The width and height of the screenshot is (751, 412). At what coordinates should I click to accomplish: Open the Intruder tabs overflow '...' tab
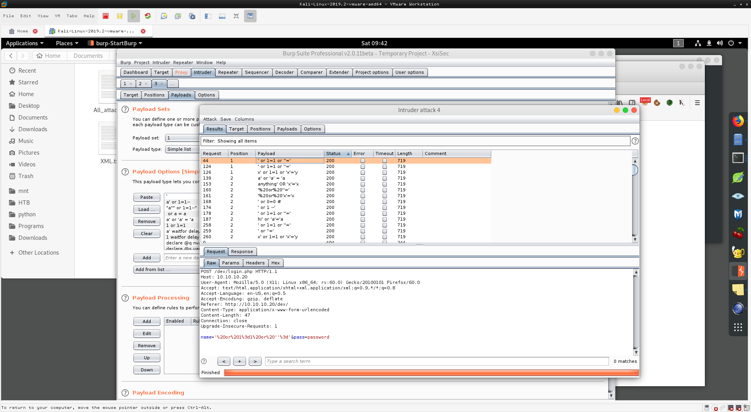coord(172,84)
